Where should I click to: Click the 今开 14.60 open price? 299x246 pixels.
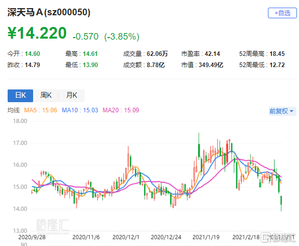pyautogui.click(x=23, y=54)
